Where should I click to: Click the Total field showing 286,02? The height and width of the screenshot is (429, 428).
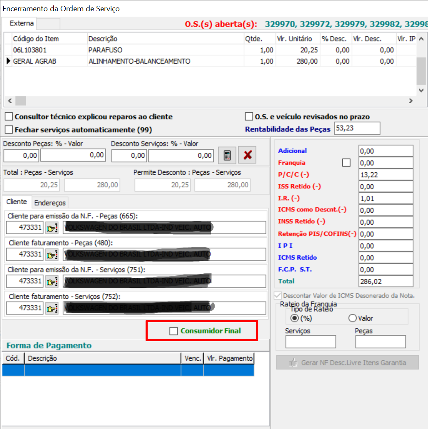[386, 281]
